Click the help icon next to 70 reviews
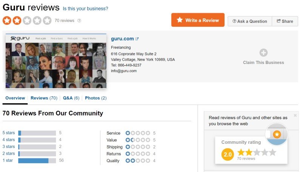 pos(79,21)
